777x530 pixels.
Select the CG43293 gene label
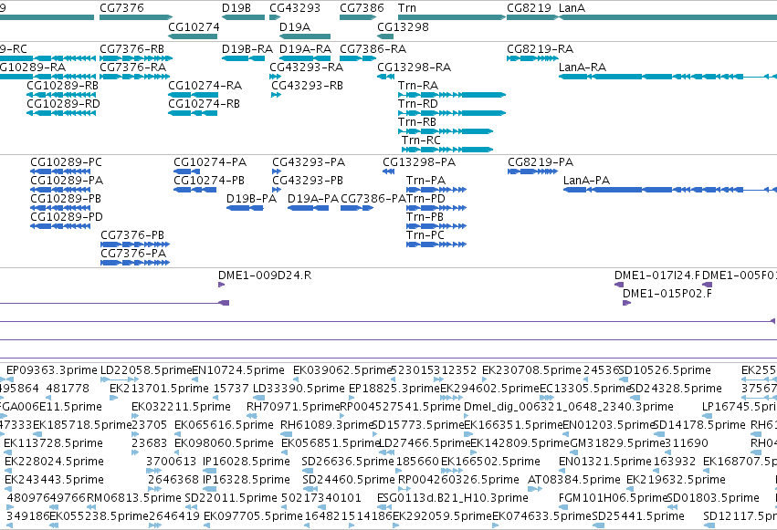point(295,8)
